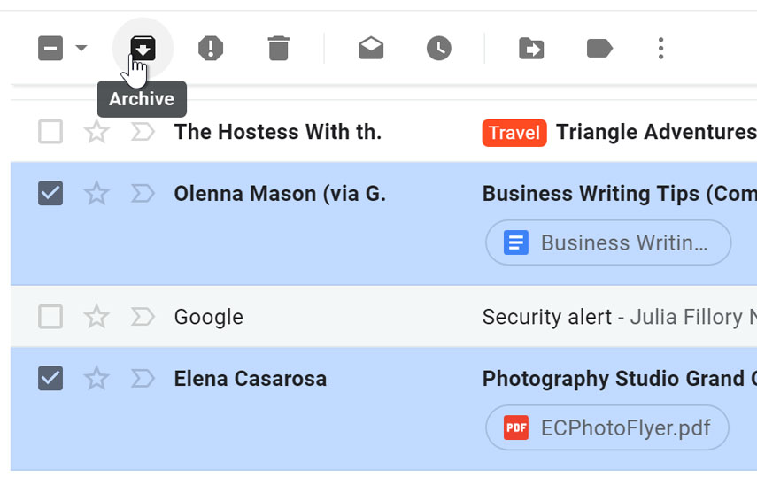
Task: Open the Business Writing Tips email
Action: click(620, 194)
